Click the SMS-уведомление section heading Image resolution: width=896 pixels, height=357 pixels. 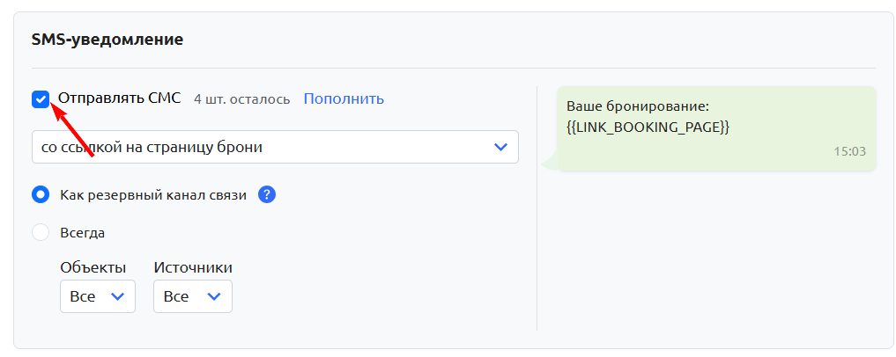107,40
